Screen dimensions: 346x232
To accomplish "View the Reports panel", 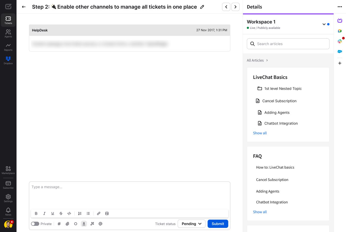I will click(8, 47).
